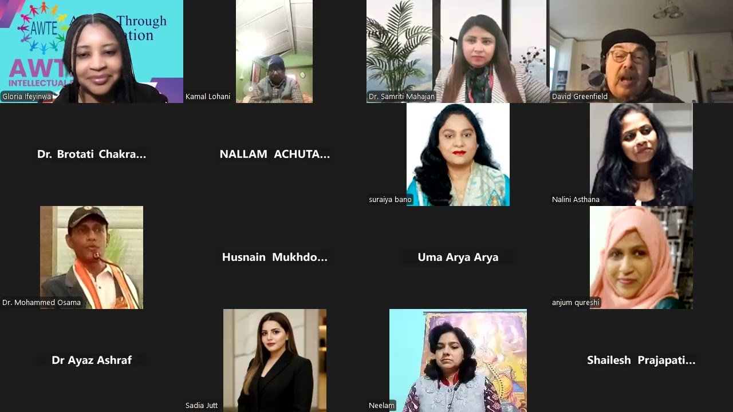This screenshot has height=412, width=733.
Task: Click Kamal Lohani's video feed
Action: [x=274, y=51]
